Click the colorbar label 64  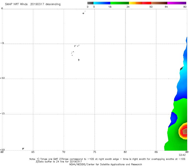tap(166, 7)
